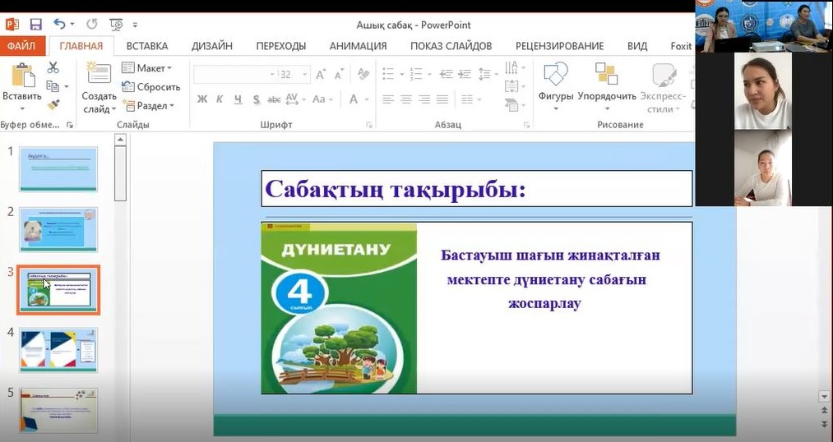Click the Вставить paste icon
This screenshot has height=442, width=833.
click(21, 78)
